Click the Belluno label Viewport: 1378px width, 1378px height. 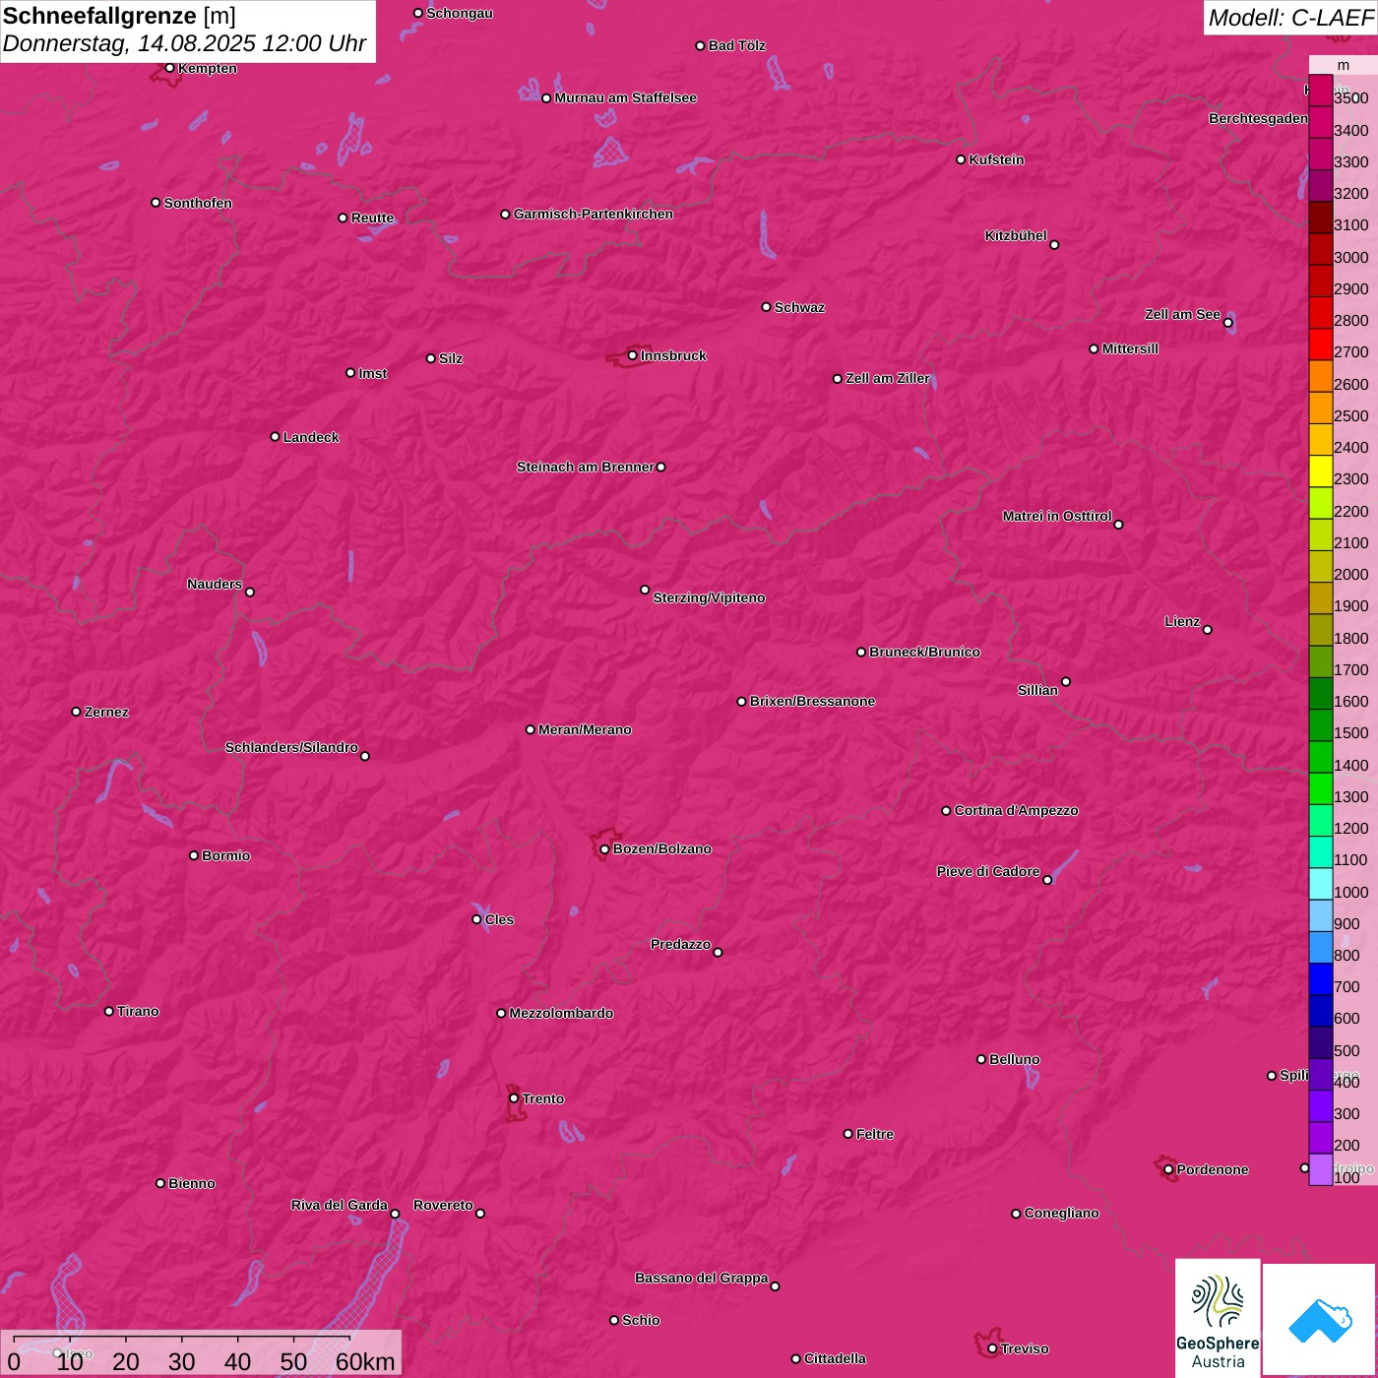[x=1014, y=1059]
